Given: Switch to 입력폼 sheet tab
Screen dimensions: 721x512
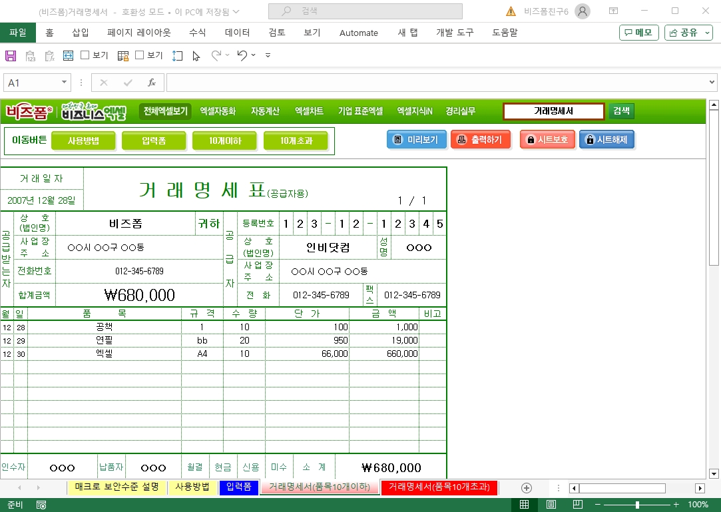Looking at the screenshot, I should [x=239, y=487].
